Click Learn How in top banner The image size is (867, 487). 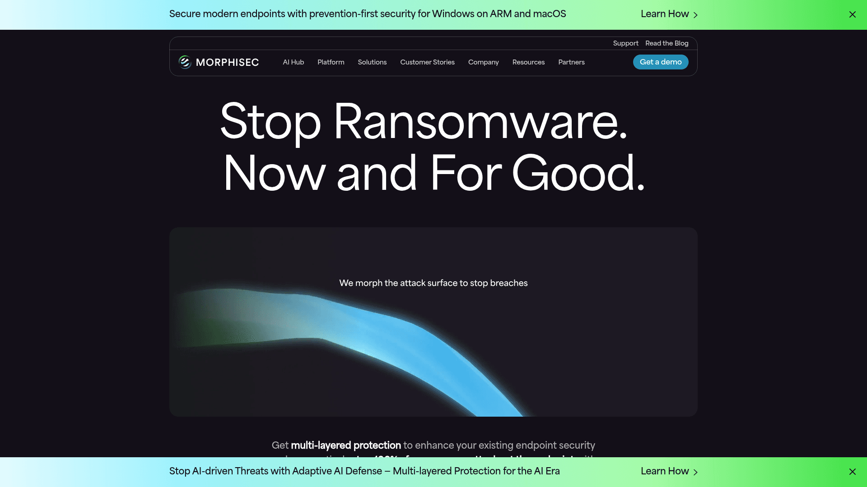click(x=664, y=14)
